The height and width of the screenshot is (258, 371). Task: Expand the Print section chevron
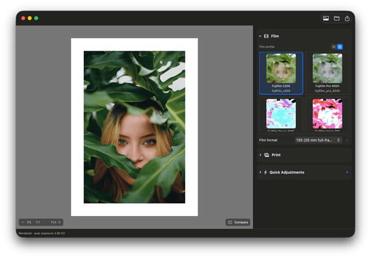260,155
